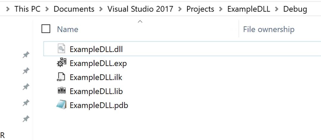
Task: Navigate to Visual Studio 2017 breadcrumb
Action: point(140,9)
